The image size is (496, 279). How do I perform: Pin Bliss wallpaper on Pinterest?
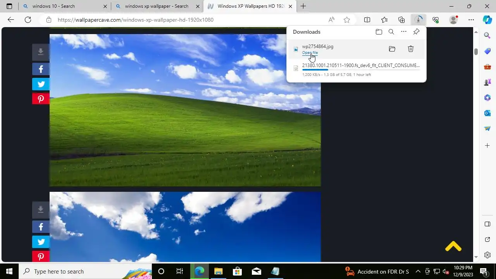click(x=41, y=99)
